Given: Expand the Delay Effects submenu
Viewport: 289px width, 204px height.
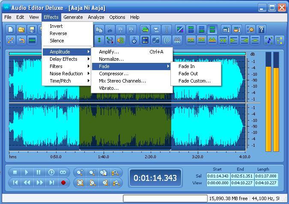Looking at the screenshot, I should (x=67, y=59).
